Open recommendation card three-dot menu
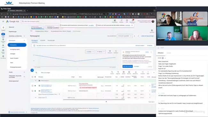The image size is (208, 117). 151,52
